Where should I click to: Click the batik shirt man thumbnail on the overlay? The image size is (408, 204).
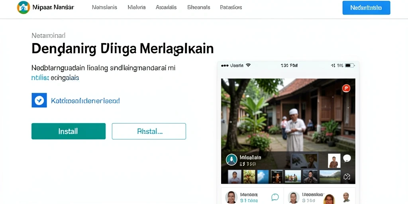point(334,161)
